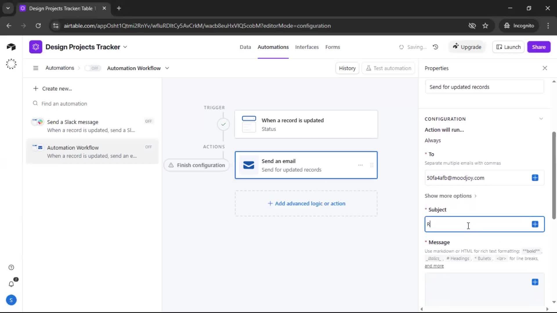Click the browser address bar URL
The image size is (557, 313).
click(197, 26)
